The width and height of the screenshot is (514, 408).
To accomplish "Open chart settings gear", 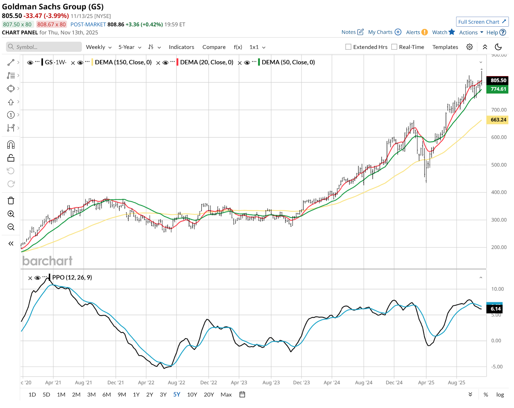I will (x=470, y=47).
